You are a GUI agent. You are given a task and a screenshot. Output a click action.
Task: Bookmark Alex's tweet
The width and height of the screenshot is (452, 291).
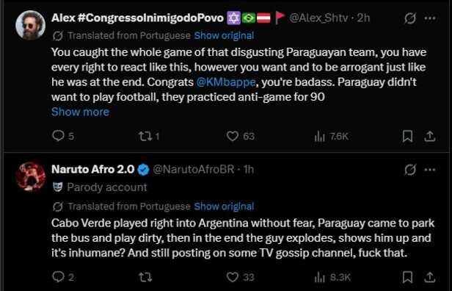coord(407,136)
